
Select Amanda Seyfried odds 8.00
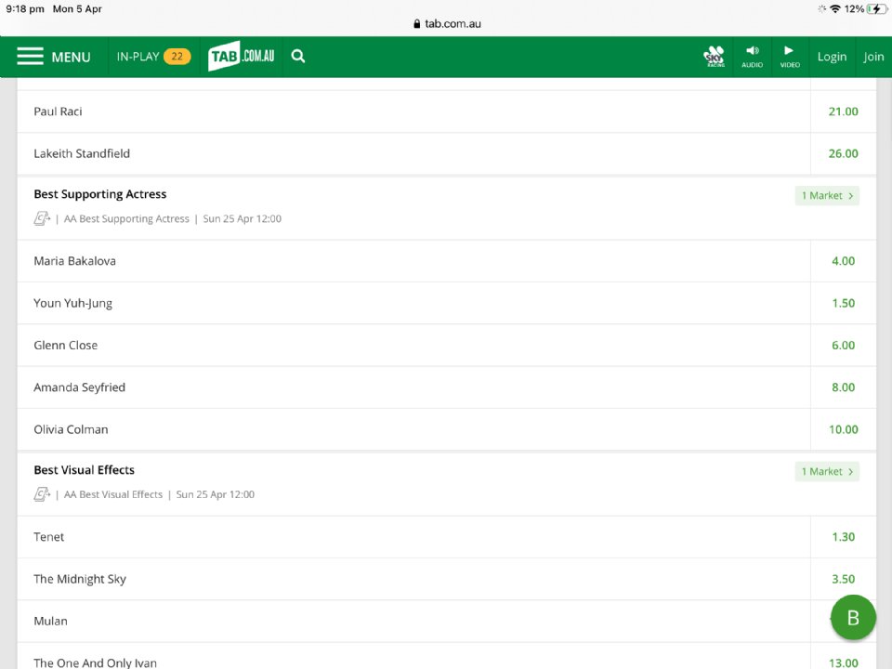point(843,387)
